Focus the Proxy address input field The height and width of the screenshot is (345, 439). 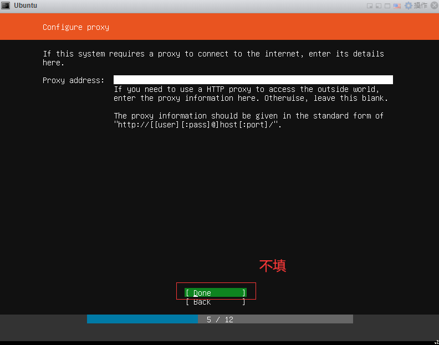coord(253,80)
